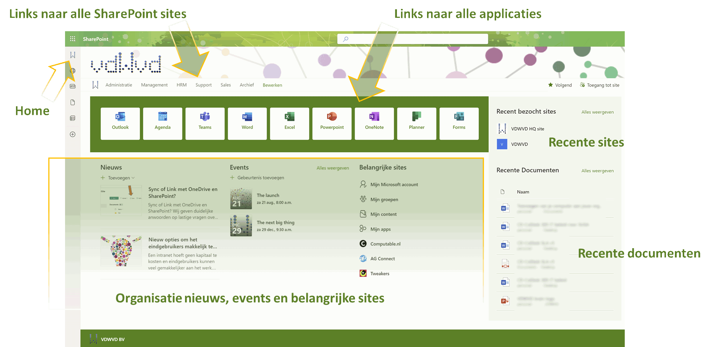Open Toegang tot site
The width and height of the screenshot is (721, 347).
click(x=599, y=85)
